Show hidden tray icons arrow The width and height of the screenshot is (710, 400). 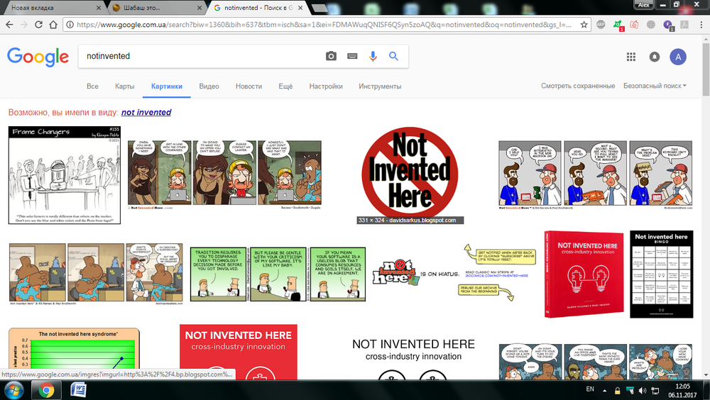[604, 390]
